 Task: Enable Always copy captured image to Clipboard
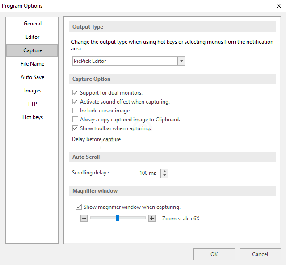click(75, 120)
